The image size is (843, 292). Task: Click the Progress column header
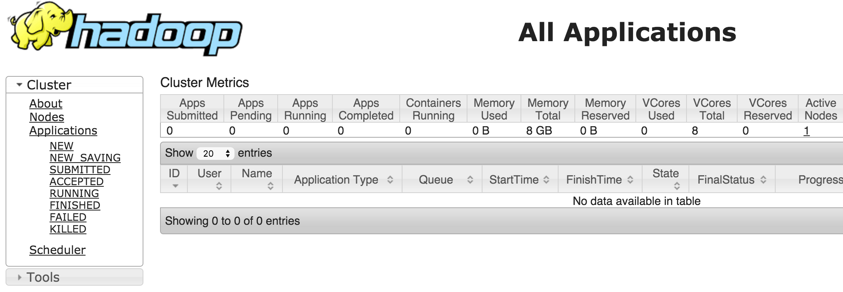(x=820, y=180)
